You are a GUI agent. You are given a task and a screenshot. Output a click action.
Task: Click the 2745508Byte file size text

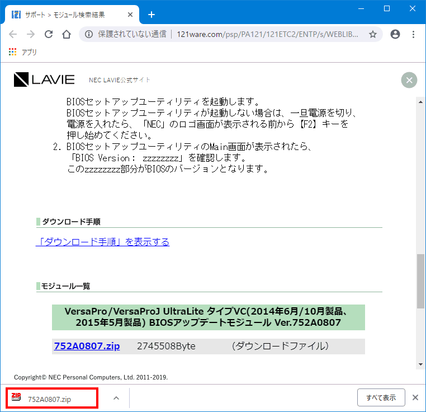point(166,346)
